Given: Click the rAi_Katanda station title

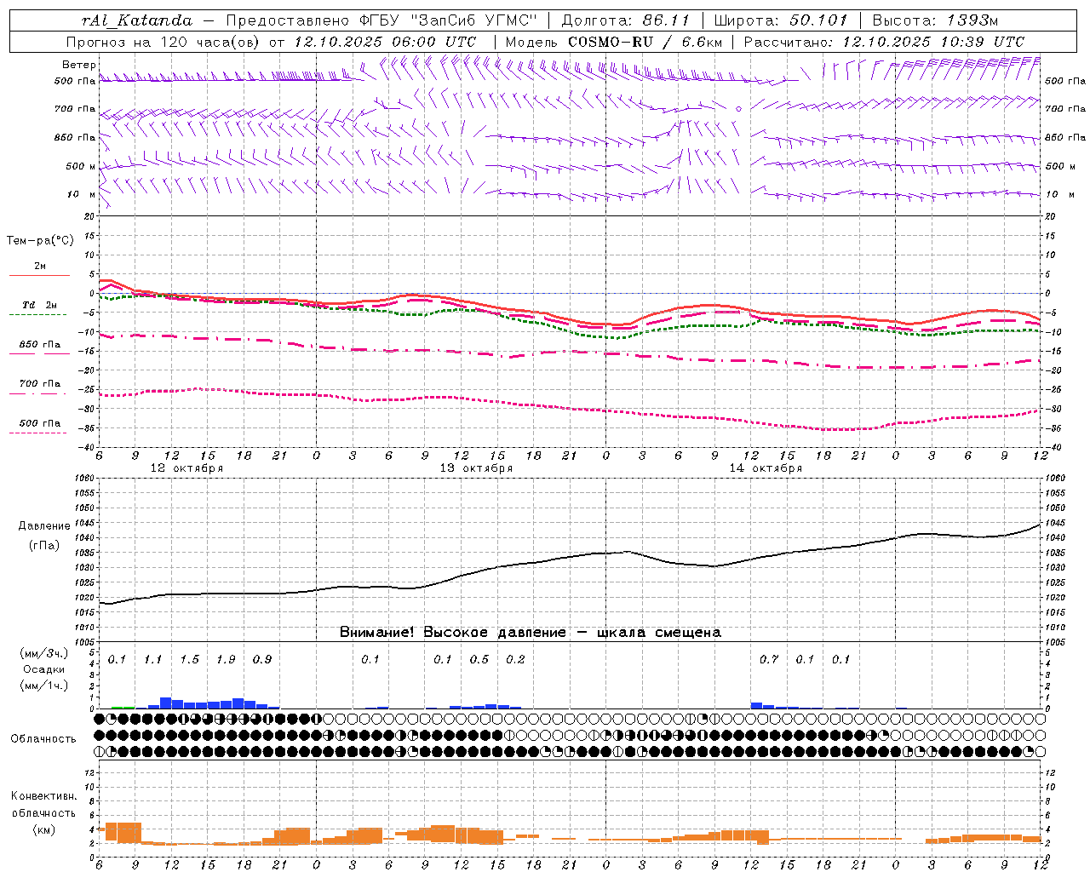Looking at the screenshot, I should [x=137, y=20].
